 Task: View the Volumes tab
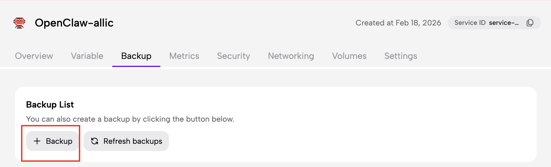(349, 56)
